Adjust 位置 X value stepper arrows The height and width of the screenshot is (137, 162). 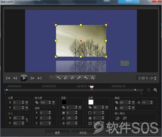pyautogui.click(x=23, y=102)
